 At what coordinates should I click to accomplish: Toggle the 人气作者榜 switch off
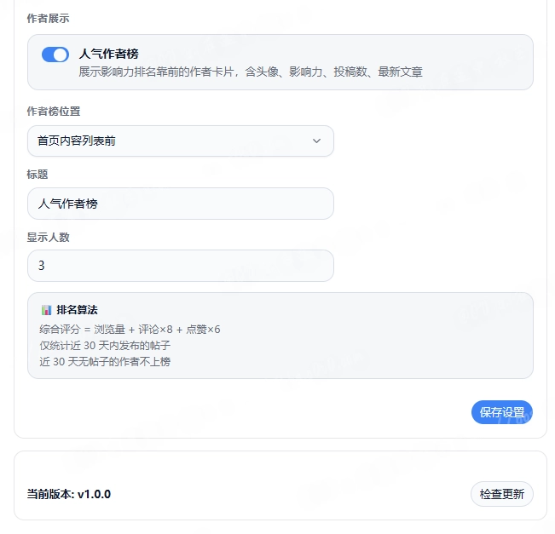(x=55, y=55)
